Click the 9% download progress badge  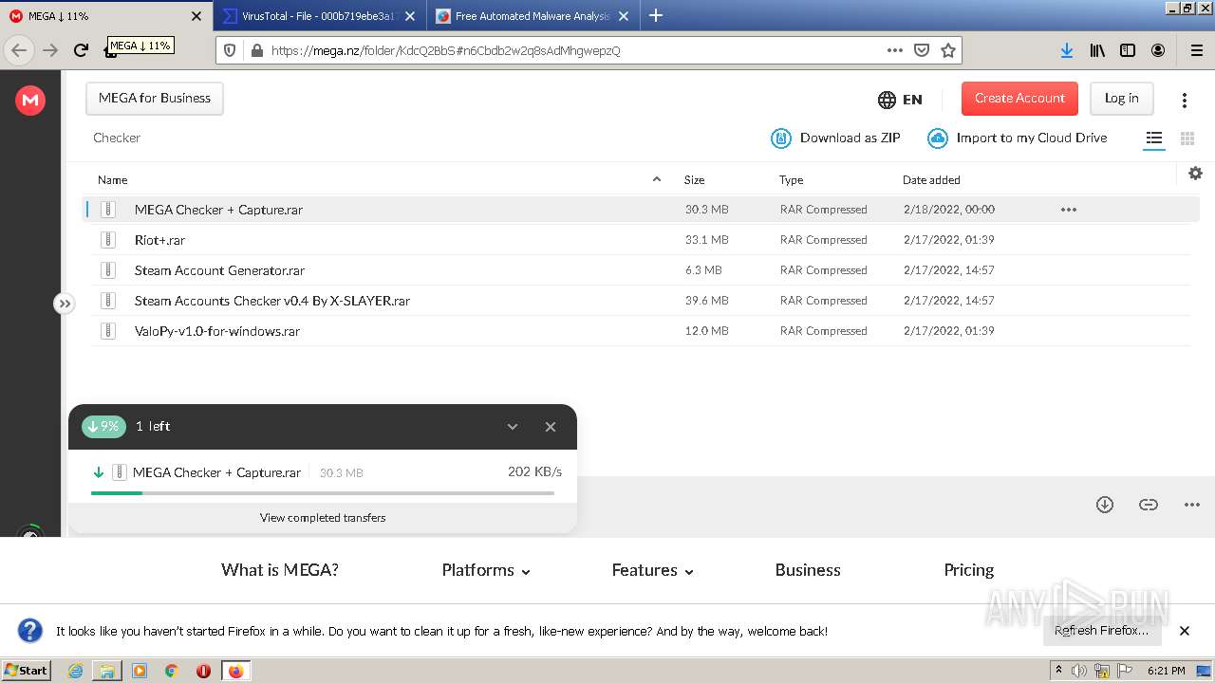(103, 427)
